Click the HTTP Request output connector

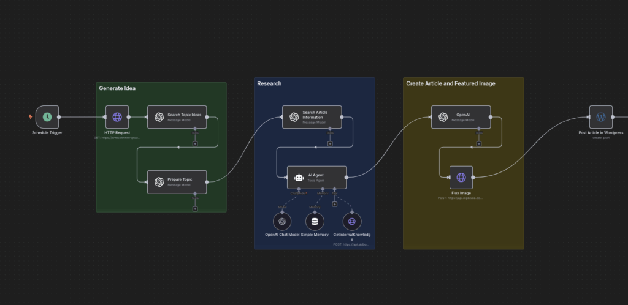pos(129,117)
